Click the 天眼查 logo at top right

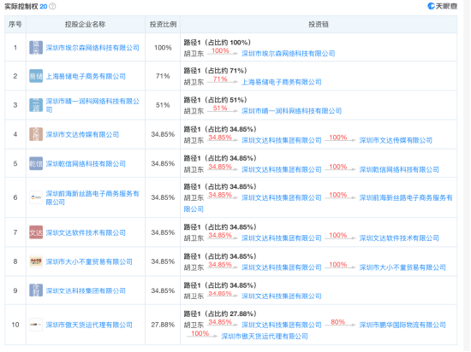click(442, 6)
